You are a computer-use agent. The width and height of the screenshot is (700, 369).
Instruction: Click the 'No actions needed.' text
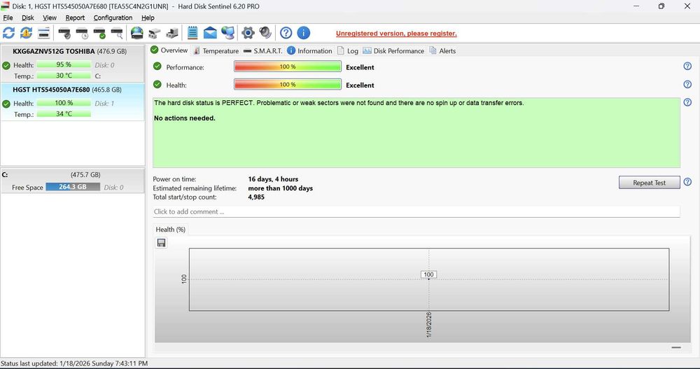pos(184,118)
